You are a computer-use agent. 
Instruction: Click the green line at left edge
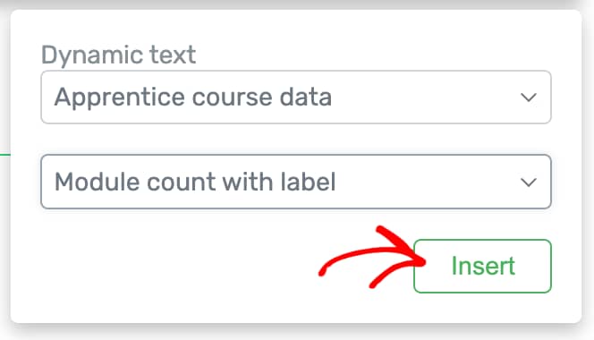click(5, 154)
